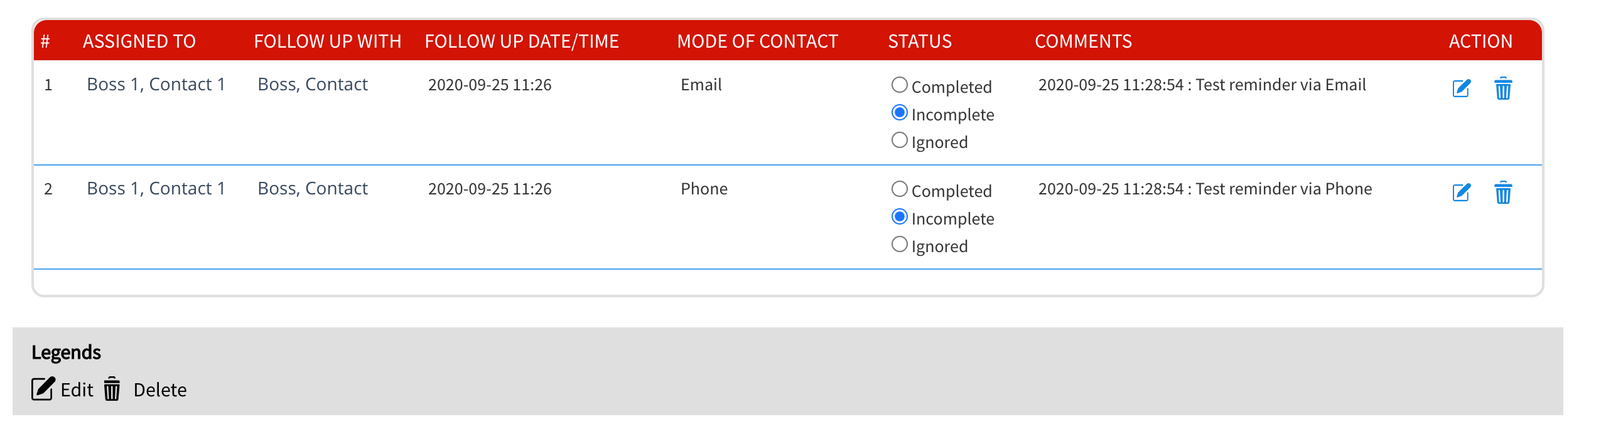1601x434 pixels.
Task: Click the delete trash icon for the Email reminder
Action: click(1503, 88)
